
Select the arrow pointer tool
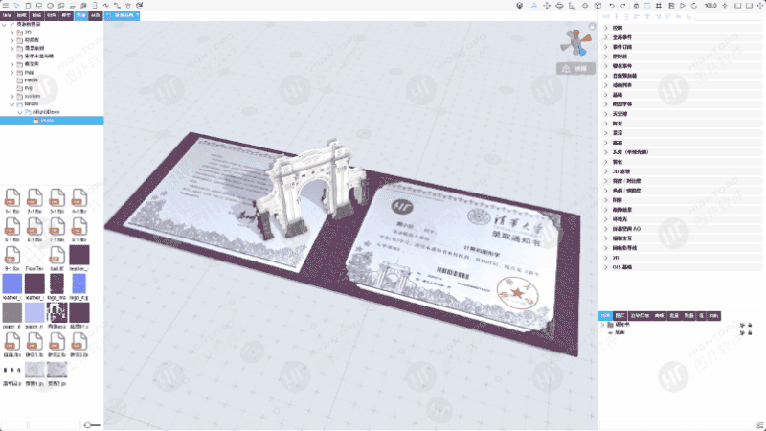click(16, 6)
